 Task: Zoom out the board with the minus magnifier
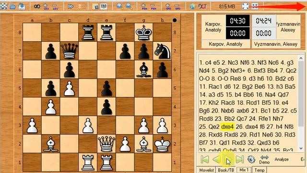(x=129, y=6)
